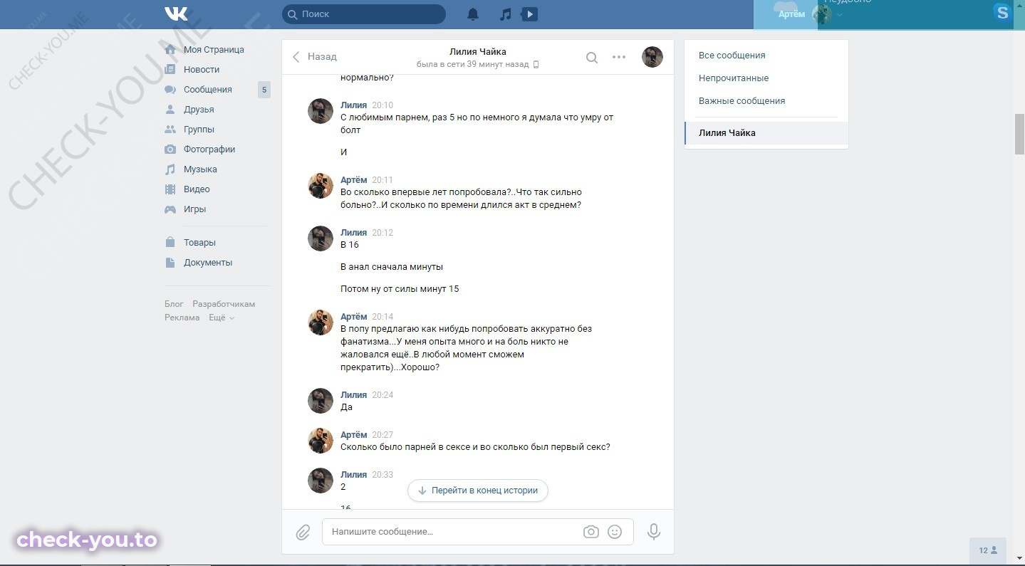Image resolution: width=1025 pixels, height=566 pixels.
Task: Search within the conversation using magnifier icon
Action: (x=592, y=57)
